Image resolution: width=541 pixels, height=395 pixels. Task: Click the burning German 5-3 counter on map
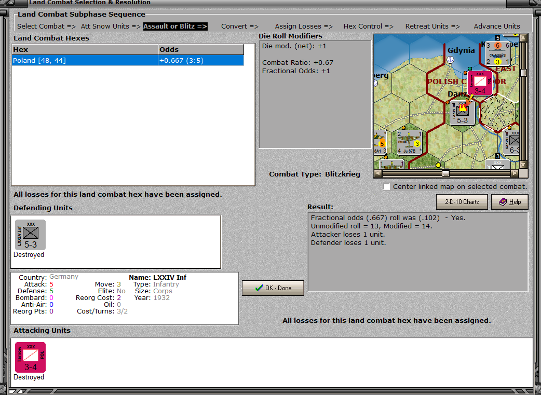462,113
